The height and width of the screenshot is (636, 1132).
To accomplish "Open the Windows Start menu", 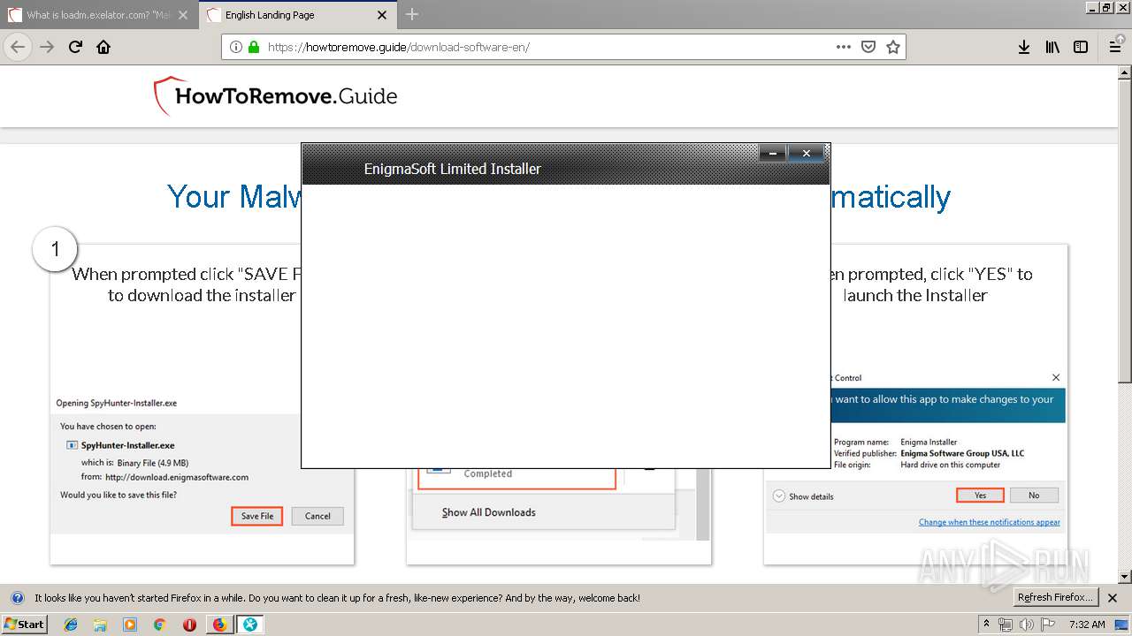I will click(24, 624).
